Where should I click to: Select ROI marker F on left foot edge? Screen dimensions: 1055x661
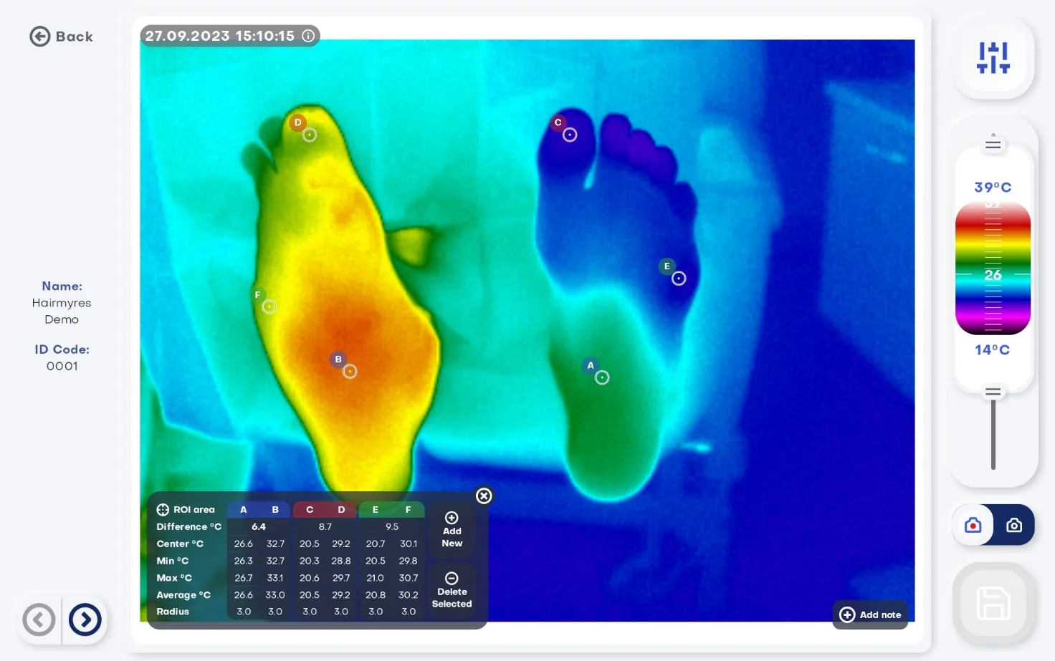(x=269, y=307)
